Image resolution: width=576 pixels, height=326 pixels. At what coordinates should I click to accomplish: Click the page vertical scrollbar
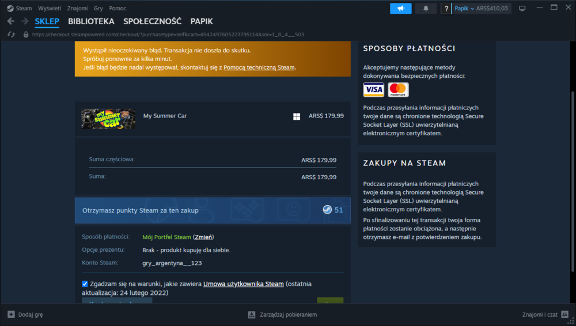coord(573,182)
